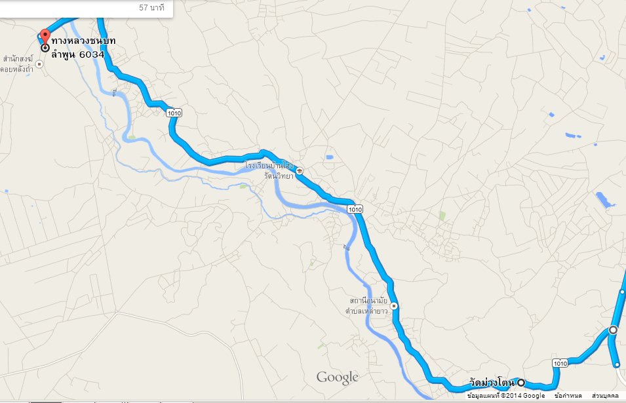Screen dimensions: 626x403
Task: Click the 1010 route shield nearest the destination
Action: coord(174,113)
